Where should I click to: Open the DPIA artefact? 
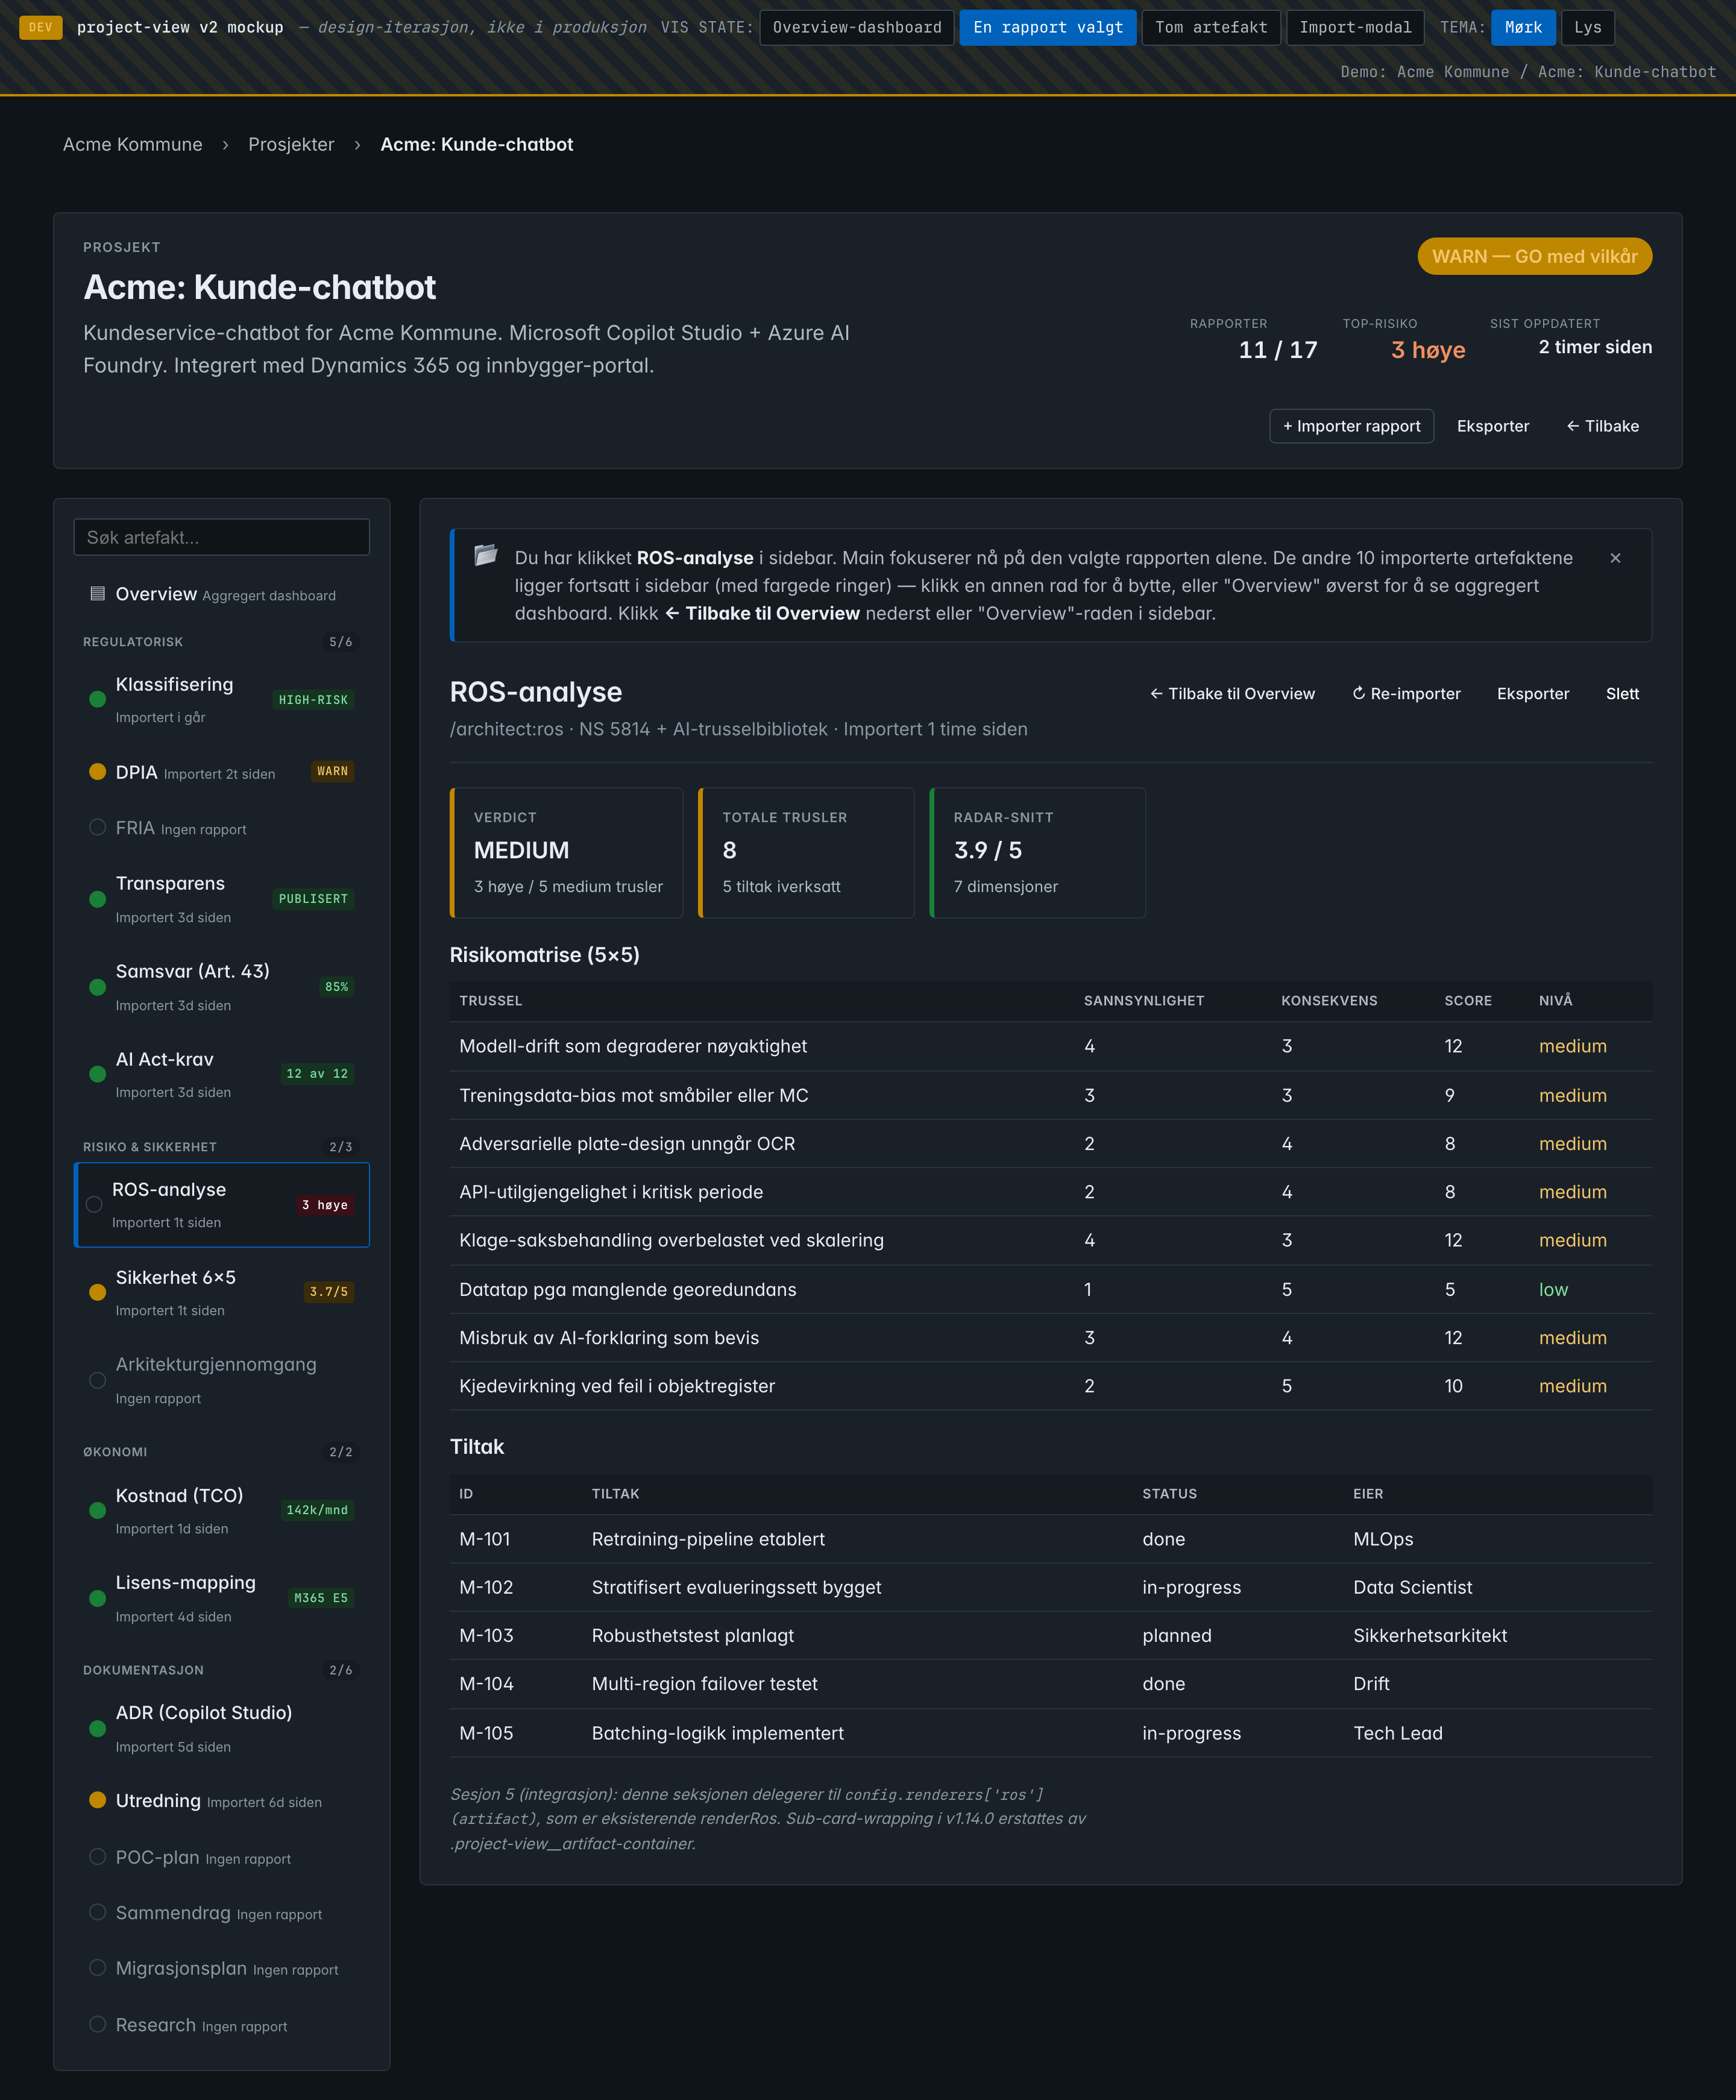[222, 771]
